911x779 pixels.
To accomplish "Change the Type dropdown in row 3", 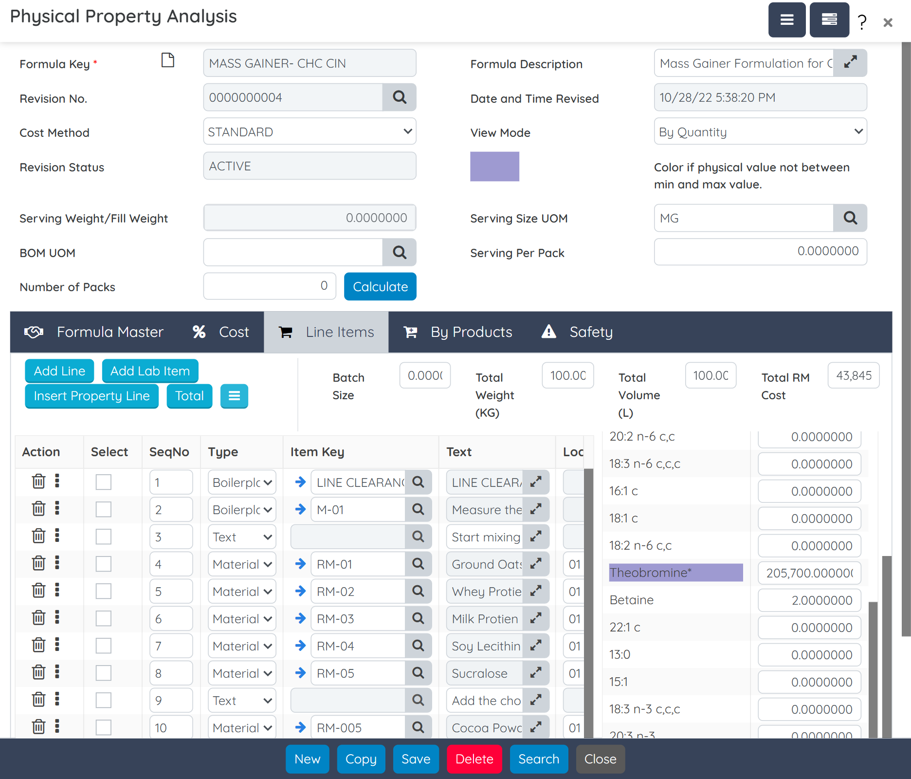I will pos(242,537).
